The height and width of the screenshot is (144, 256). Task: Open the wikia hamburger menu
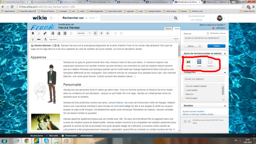click(52, 18)
